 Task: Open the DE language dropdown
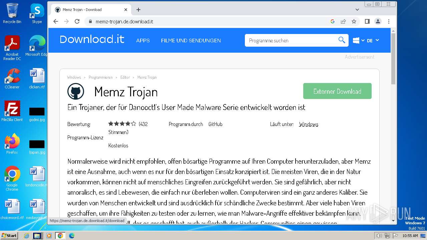coord(373,40)
